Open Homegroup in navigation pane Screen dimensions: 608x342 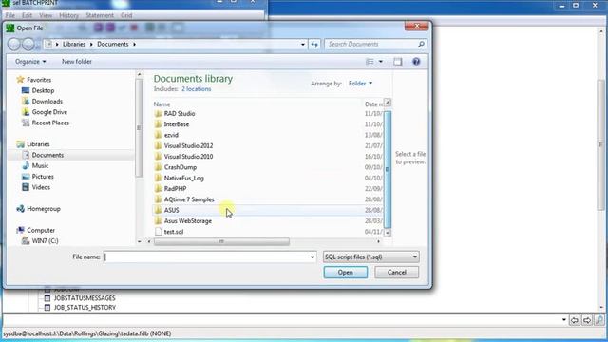(x=44, y=209)
